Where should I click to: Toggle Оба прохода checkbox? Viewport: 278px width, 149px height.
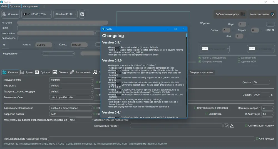pos(257,138)
